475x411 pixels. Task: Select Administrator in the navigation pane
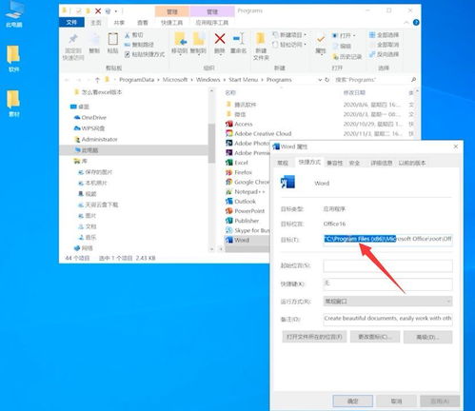click(x=95, y=139)
